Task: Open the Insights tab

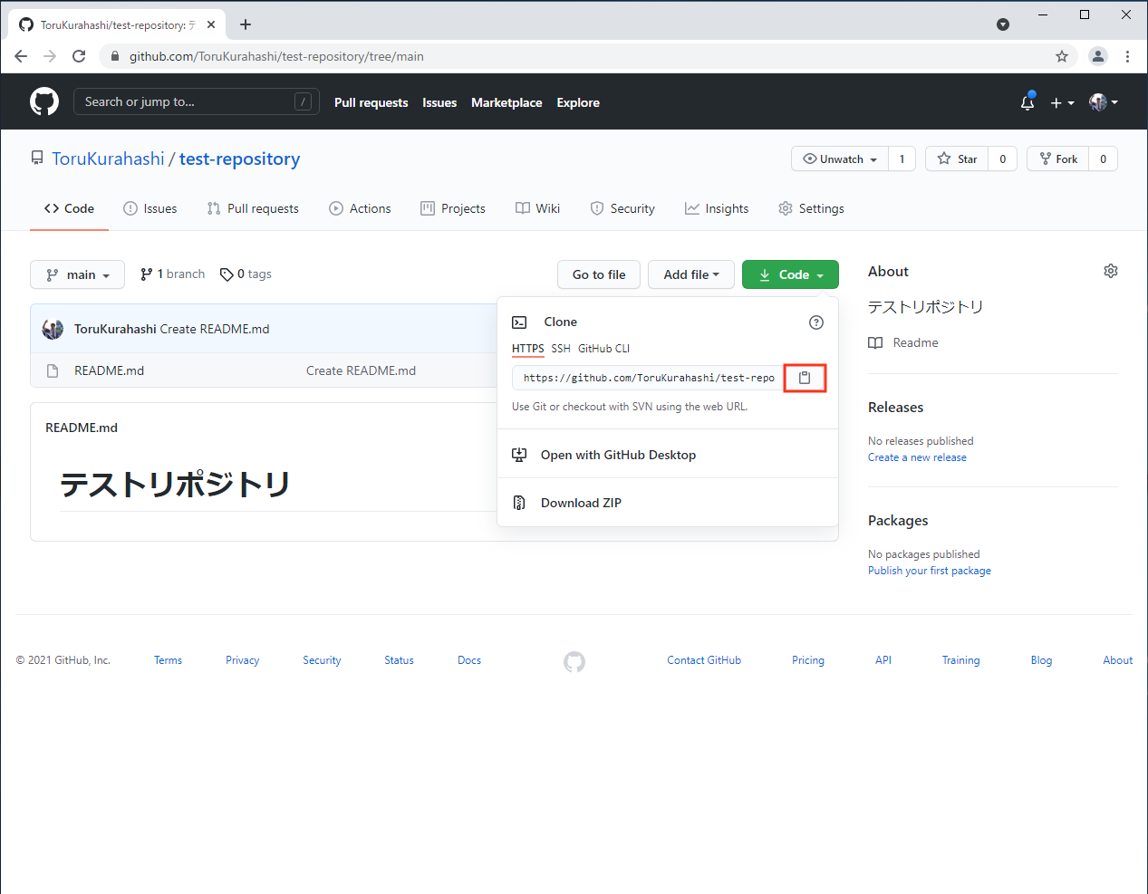Action: pyautogui.click(x=717, y=208)
